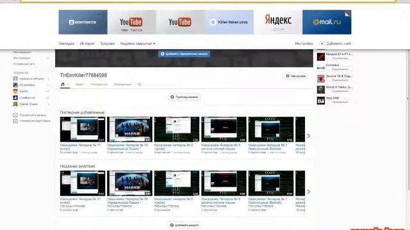The width and height of the screenshot is (410, 230).
Task: Open the Загрузки menu item
Action: (107, 43)
